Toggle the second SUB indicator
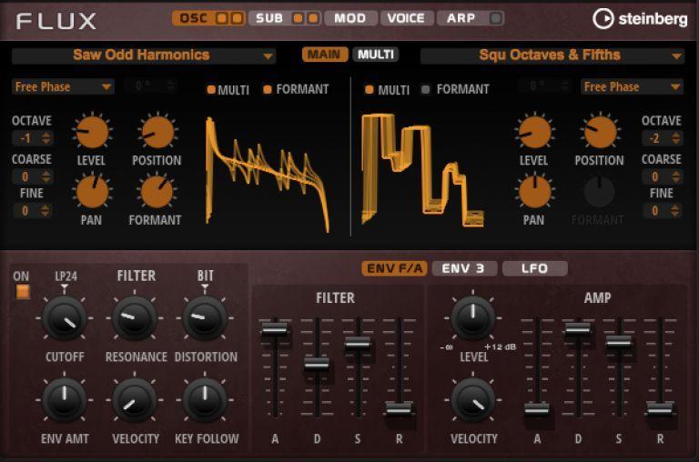 point(313,18)
